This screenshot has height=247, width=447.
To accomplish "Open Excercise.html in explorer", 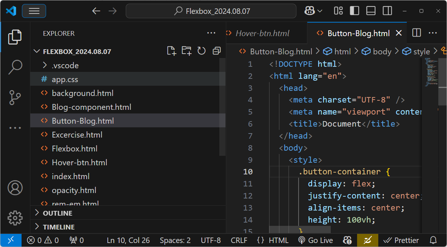I will [x=128, y=135].
